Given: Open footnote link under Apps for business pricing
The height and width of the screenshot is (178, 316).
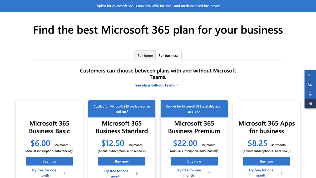Looking at the screenshot, I should tap(290, 150).
